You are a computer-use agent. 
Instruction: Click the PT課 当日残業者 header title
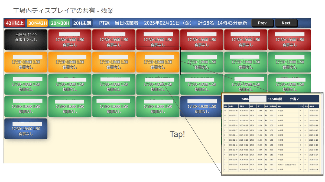tap(119, 23)
